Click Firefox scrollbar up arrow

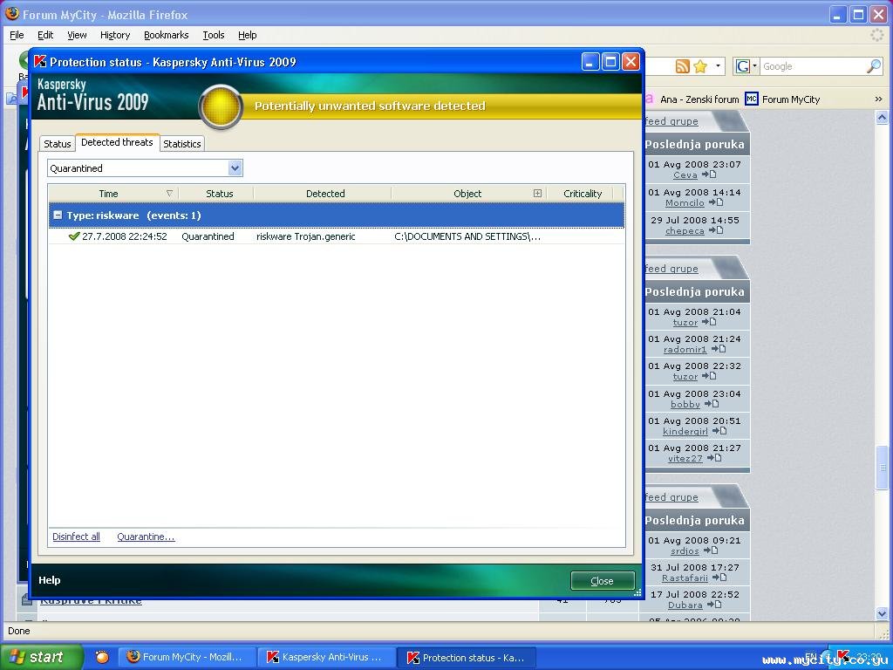coord(882,118)
